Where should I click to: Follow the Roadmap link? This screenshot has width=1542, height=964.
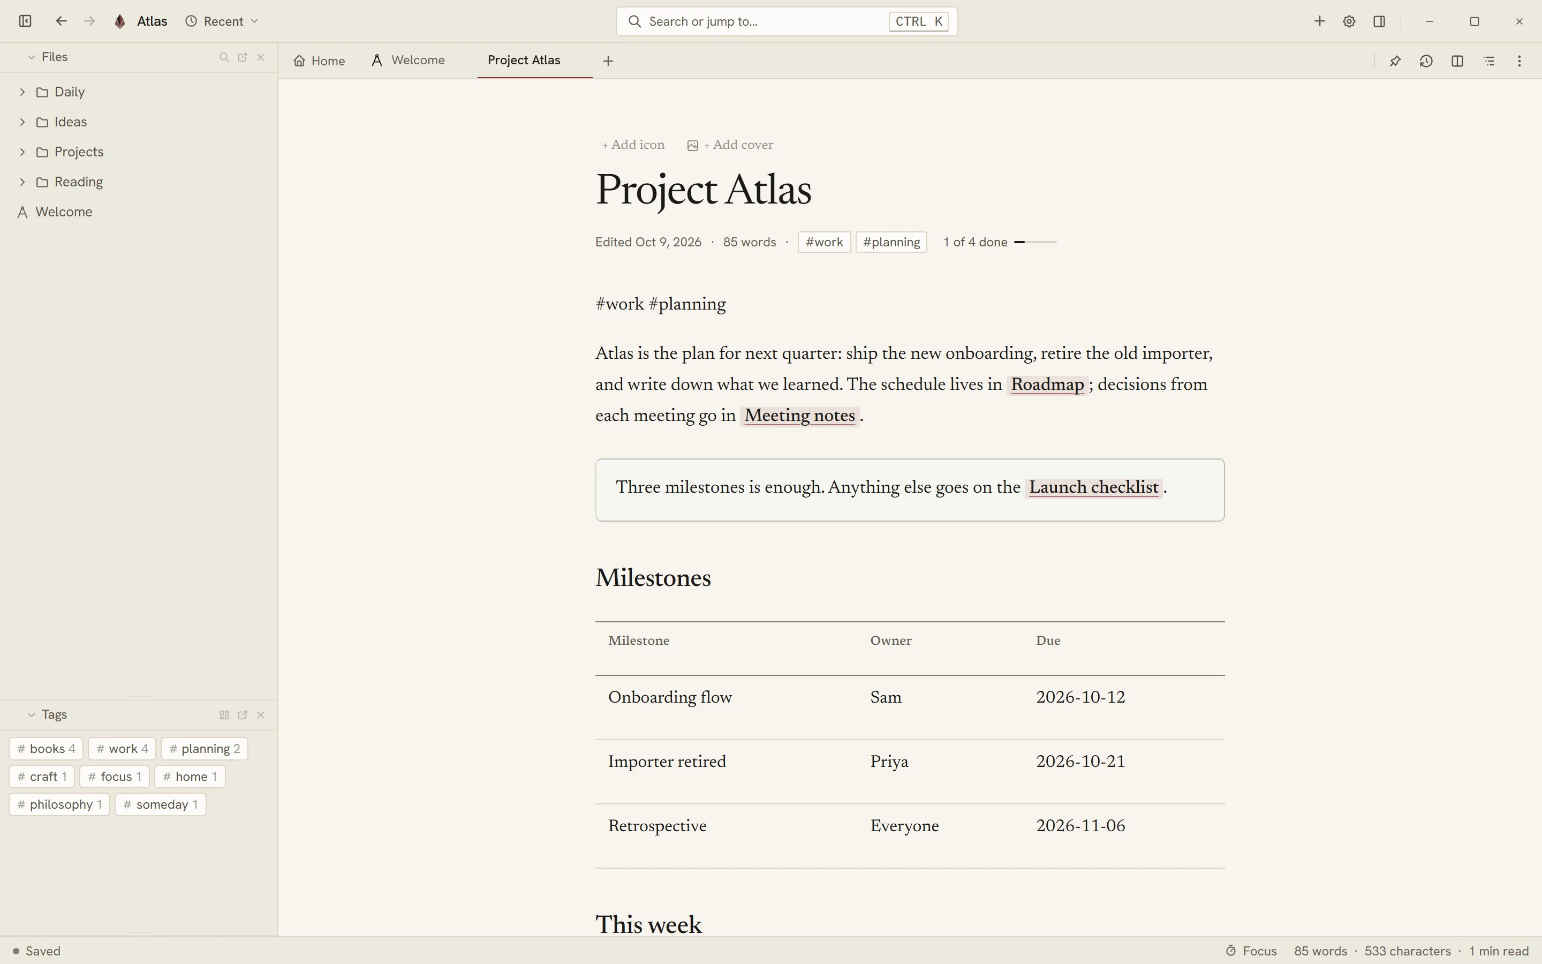(x=1047, y=385)
